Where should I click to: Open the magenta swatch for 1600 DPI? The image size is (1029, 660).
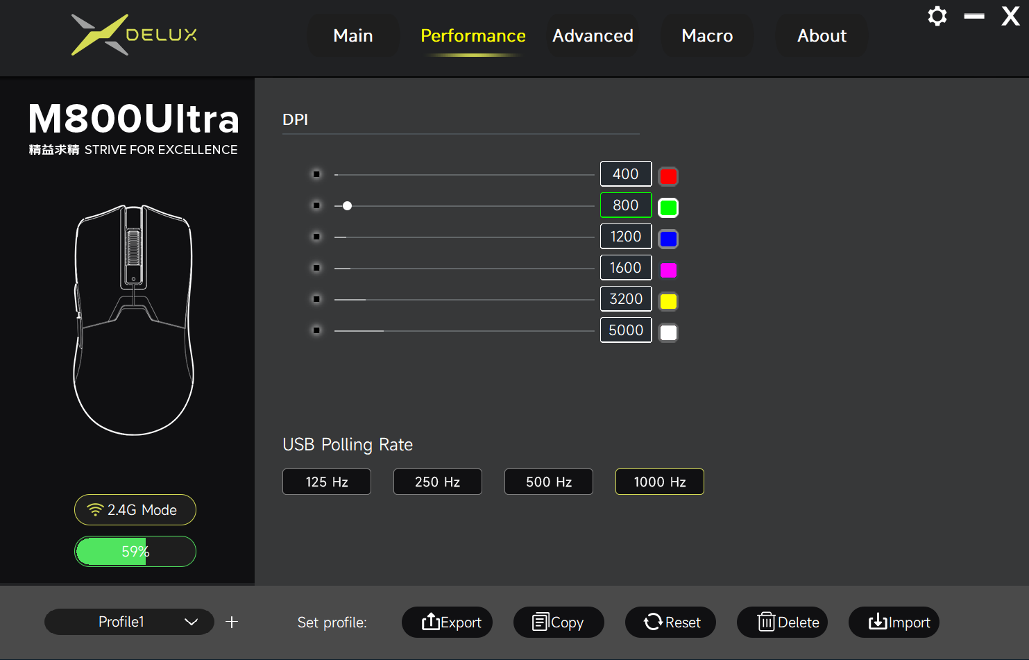[668, 270]
